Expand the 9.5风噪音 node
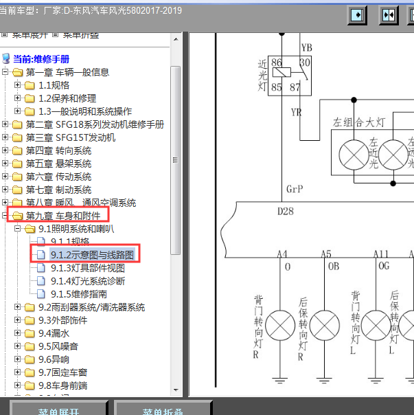414x415 pixels. 17,346
